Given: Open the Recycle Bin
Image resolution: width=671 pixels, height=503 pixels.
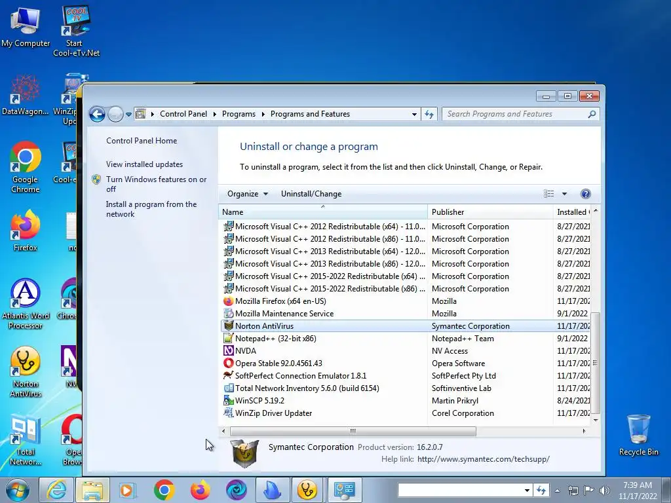Looking at the screenshot, I should (x=638, y=435).
